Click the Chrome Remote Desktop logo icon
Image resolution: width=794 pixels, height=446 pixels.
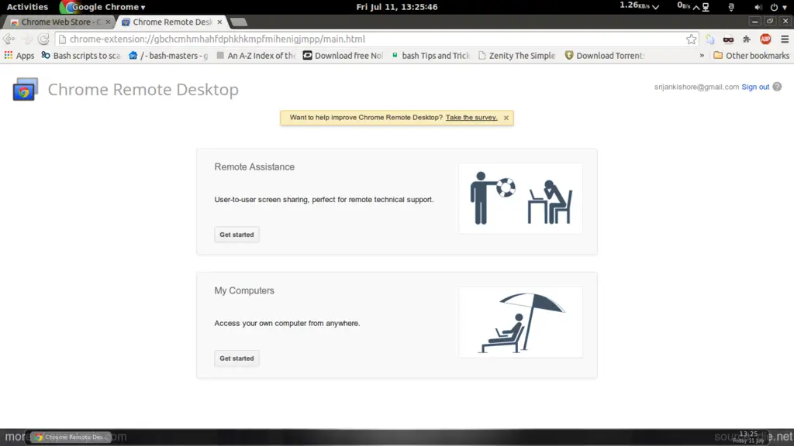tap(25, 90)
